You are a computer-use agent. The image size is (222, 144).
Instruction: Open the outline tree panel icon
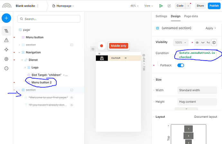(6, 31)
